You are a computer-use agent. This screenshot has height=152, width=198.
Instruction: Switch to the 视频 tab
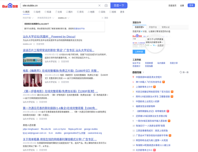tap(113, 12)
